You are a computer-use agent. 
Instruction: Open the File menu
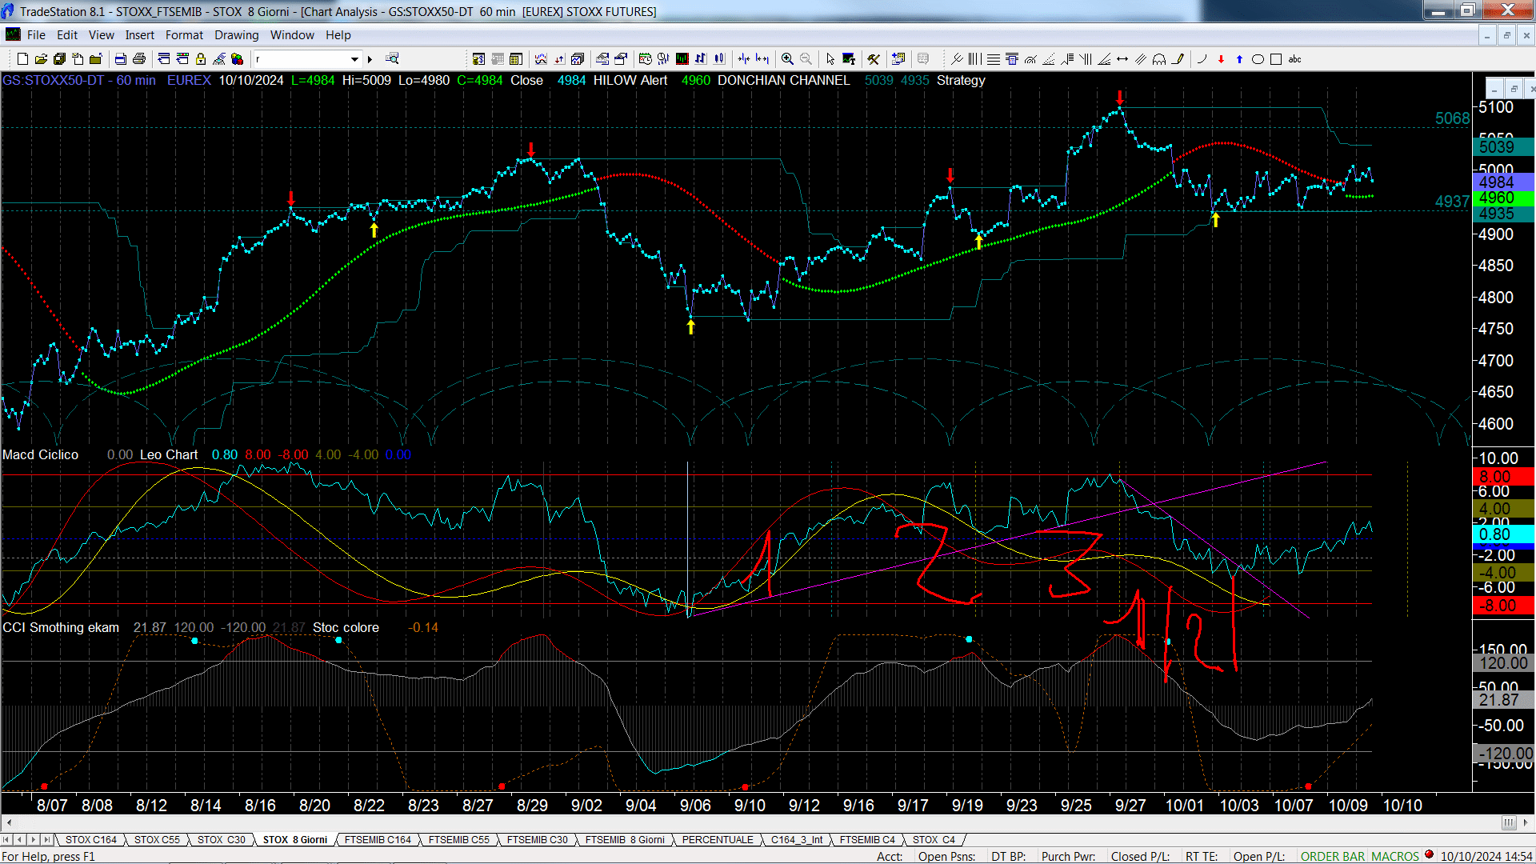(36, 34)
